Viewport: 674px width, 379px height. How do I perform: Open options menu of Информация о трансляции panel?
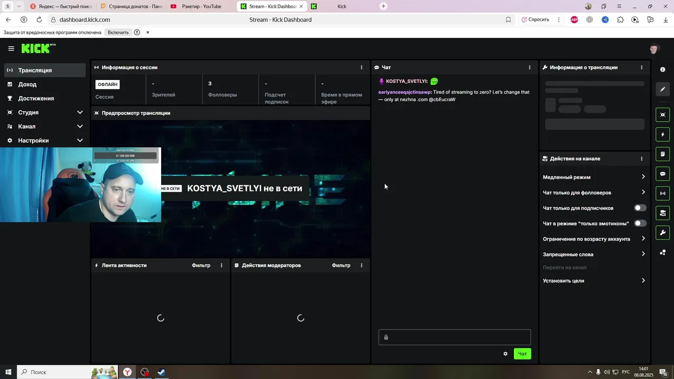(641, 67)
